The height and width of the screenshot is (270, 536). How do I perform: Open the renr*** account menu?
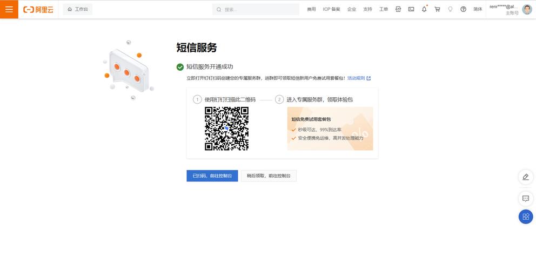click(x=504, y=10)
